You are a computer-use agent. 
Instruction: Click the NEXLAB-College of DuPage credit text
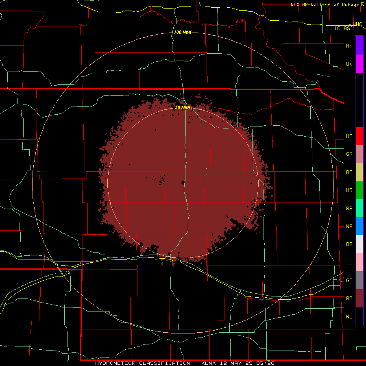325,4
